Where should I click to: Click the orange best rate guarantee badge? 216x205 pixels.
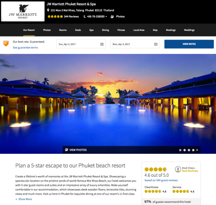coord(6,43)
